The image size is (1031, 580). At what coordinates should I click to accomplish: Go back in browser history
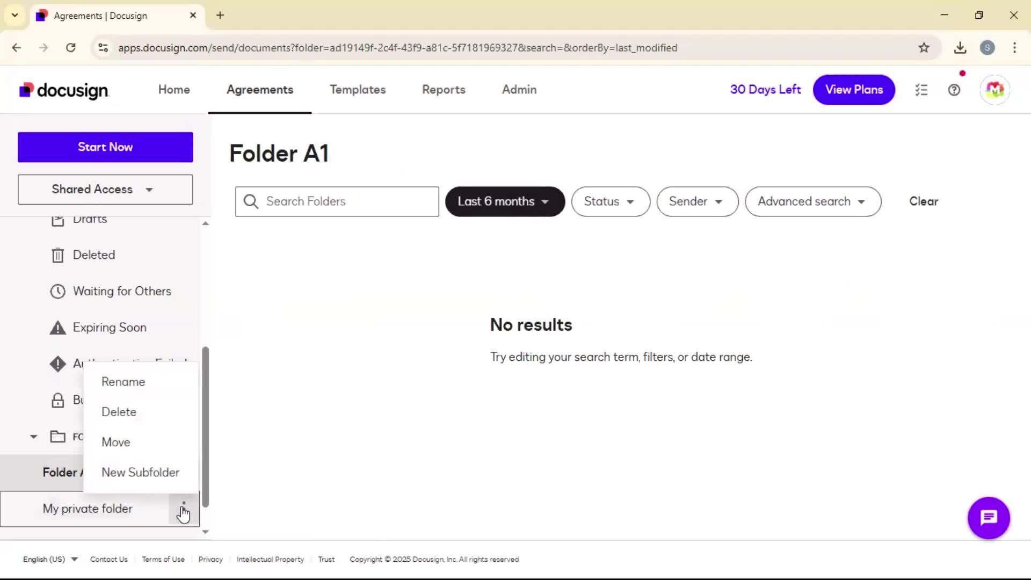click(x=17, y=48)
